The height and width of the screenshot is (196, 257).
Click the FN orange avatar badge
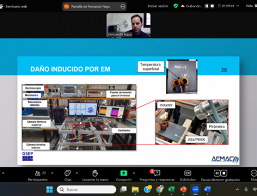pos(66,7)
